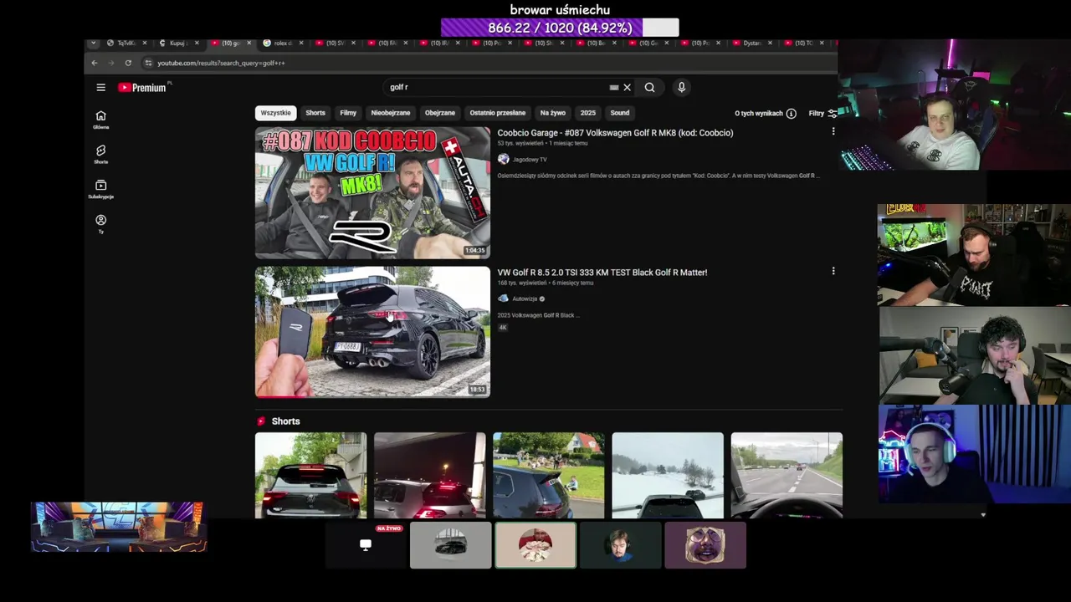Select the screen-share tile with NA ŻYWO badge
Viewport: 1071px width, 602px height.
[x=366, y=545]
